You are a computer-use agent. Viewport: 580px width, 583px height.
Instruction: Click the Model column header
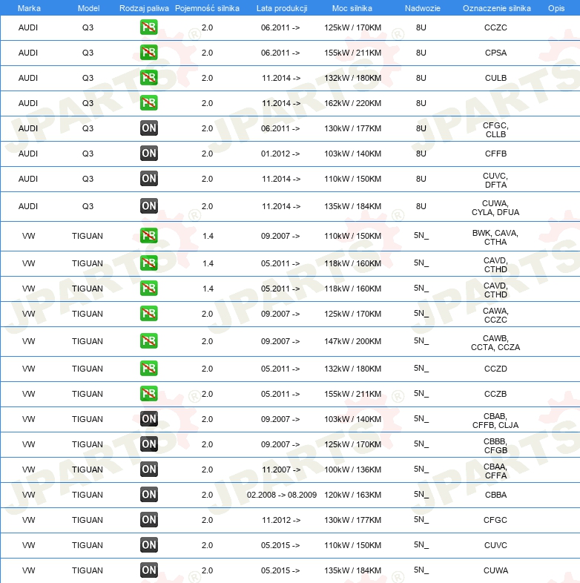(88, 8)
